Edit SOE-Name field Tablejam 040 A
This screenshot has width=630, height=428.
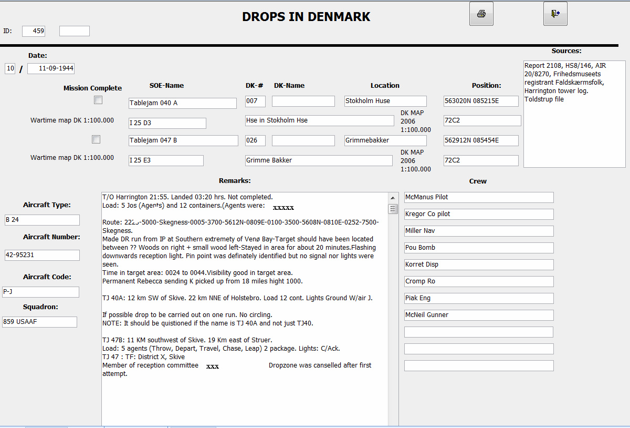[x=183, y=103]
